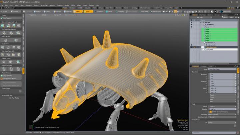
Task: Select Vertices selection mode
Action: click(x=37, y=11)
